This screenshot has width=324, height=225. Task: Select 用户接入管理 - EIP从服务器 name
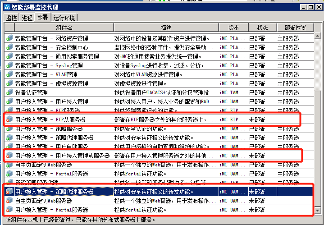(50, 119)
